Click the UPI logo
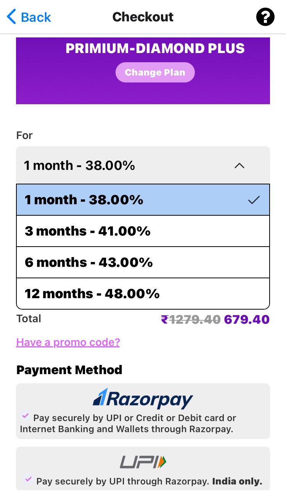The height and width of the screenshot is (494, 286). click(x=143, y=462)
